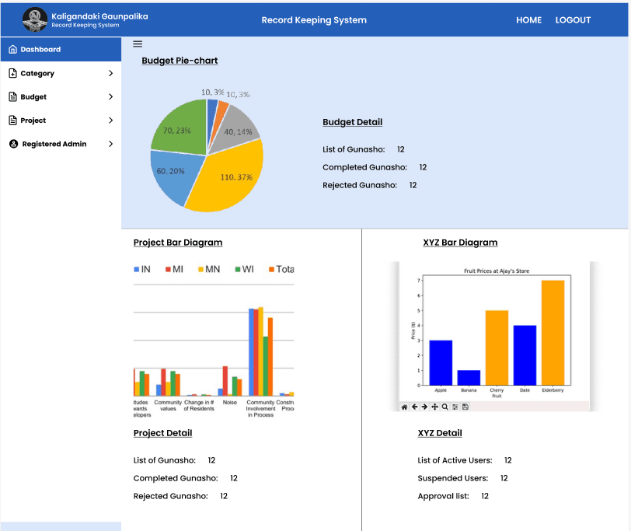Select the Budget item in sidebar
The image size is (631, 531).
click(33, 97)
